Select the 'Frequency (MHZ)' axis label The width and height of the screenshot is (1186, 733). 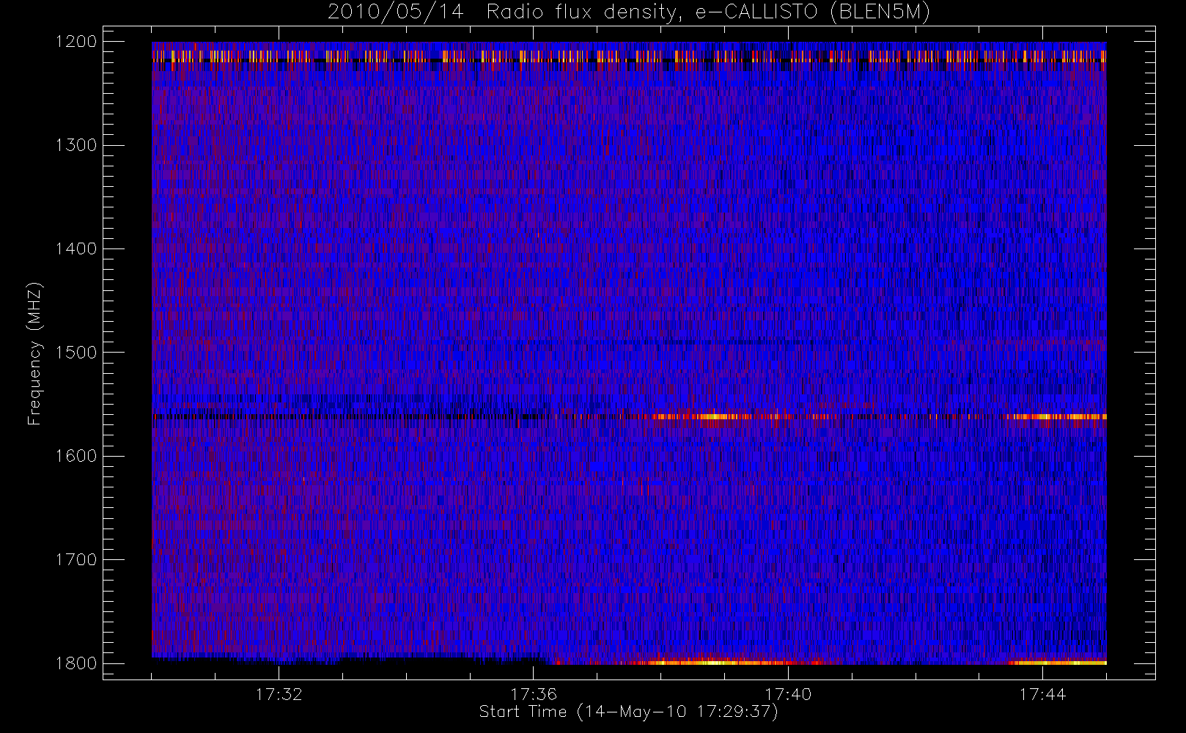click(34, 353)
